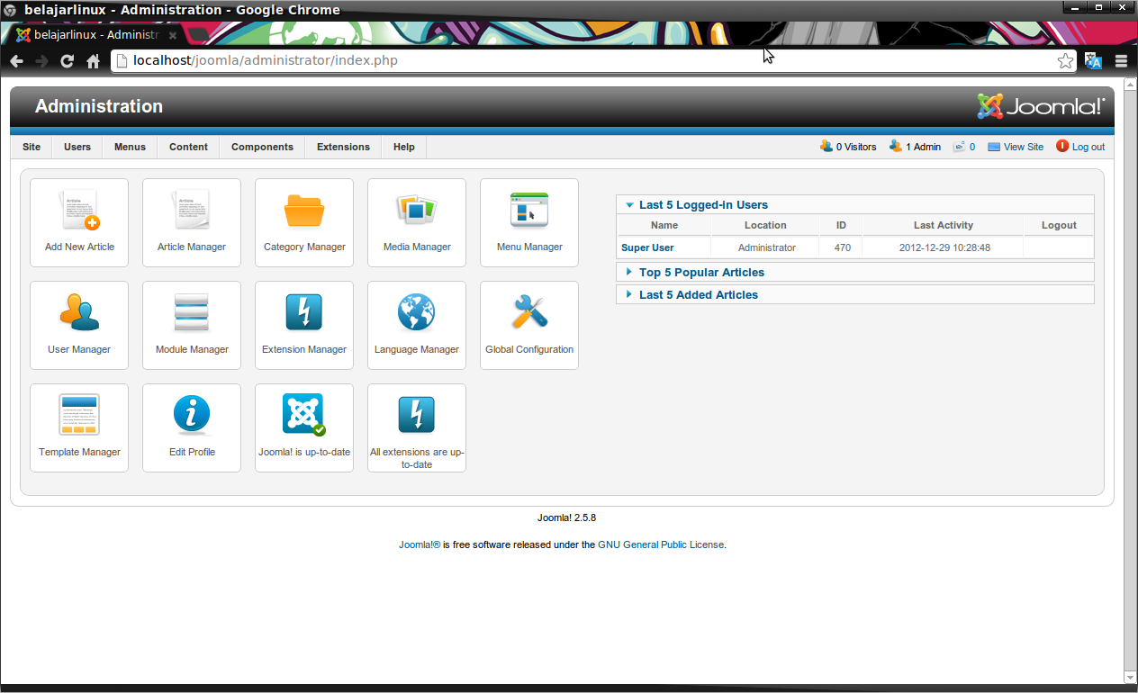This screenshot has width=1138, height=693.
Task: Click the Joomla! 2.5.8 version text
Action: [x=566, y=517]
